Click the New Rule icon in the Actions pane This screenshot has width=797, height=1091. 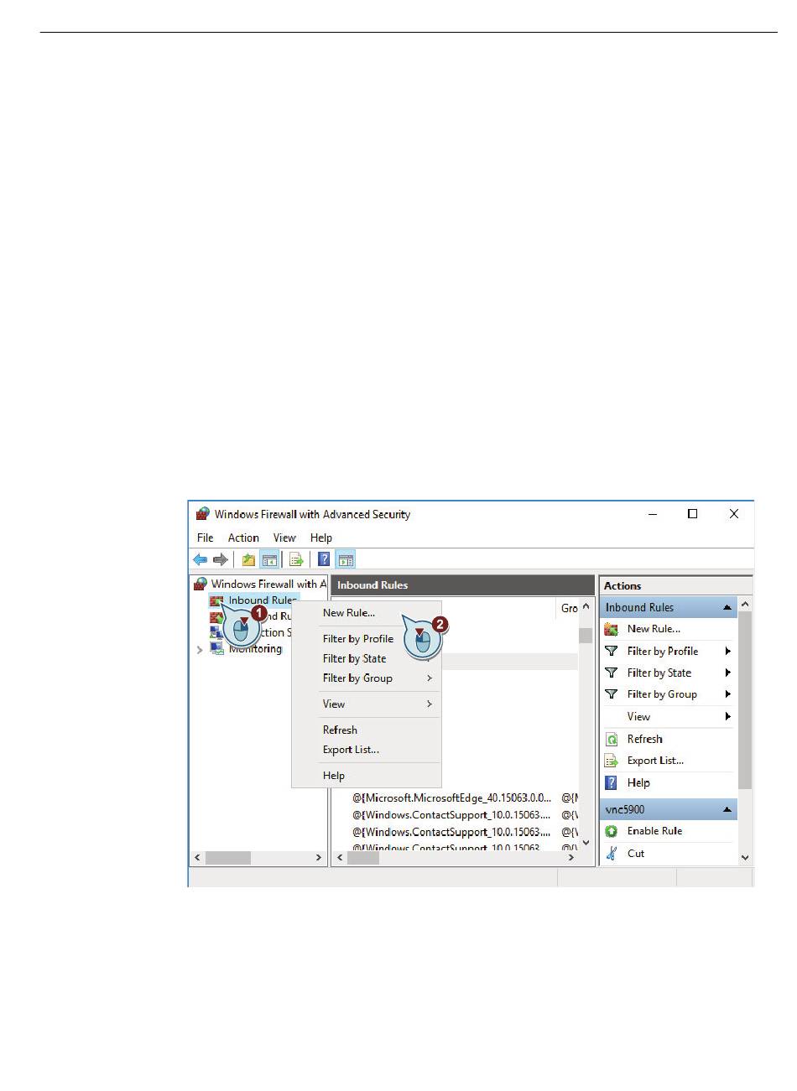(612, 629)
